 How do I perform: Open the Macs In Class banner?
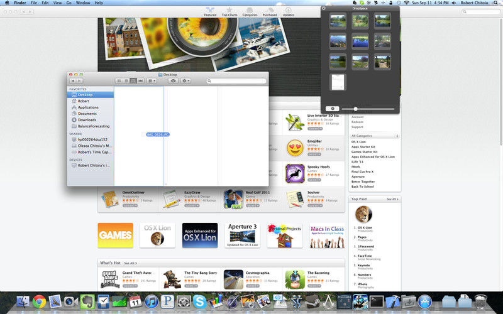click(x=327, y=235)
